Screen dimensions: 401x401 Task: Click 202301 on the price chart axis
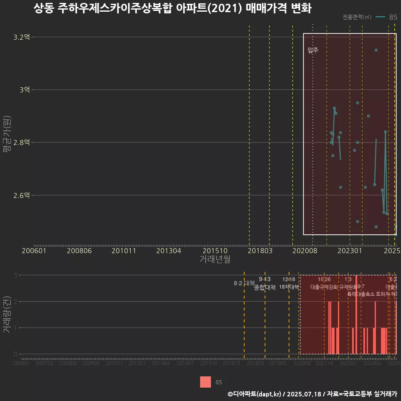pos(350,251)
